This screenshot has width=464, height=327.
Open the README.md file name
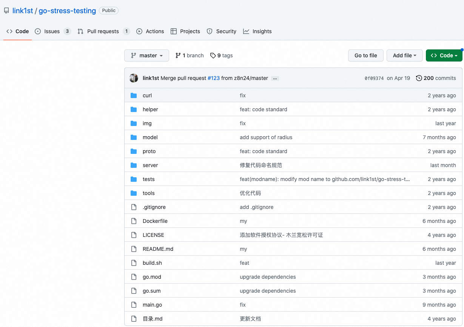click(158, 249)
